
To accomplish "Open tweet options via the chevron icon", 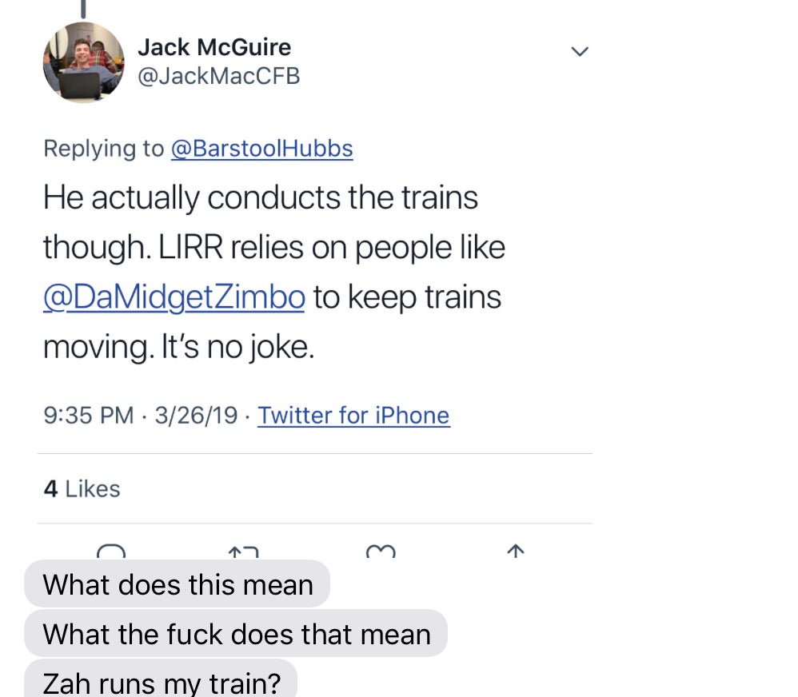I will tap(580, 50).
